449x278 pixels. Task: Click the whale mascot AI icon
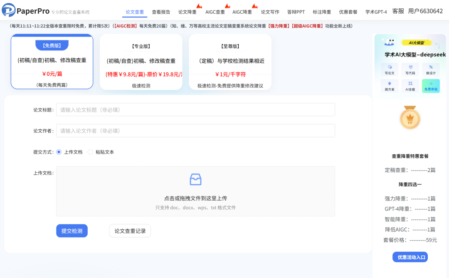click(389, 42)
